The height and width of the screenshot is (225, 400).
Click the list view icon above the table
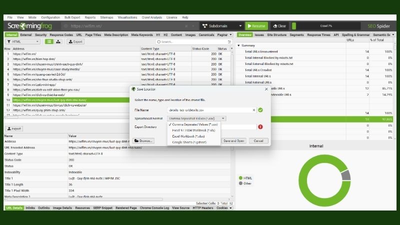pyautogui.click(x=49, y=41)
